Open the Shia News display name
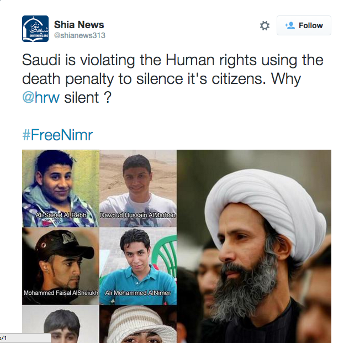 (x=79, y=24)
